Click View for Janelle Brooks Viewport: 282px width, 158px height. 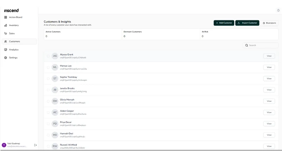tap(269, 90)
